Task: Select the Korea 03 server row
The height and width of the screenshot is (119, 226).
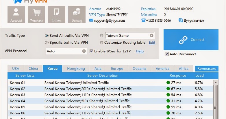Action: click(x=110, y=95)
